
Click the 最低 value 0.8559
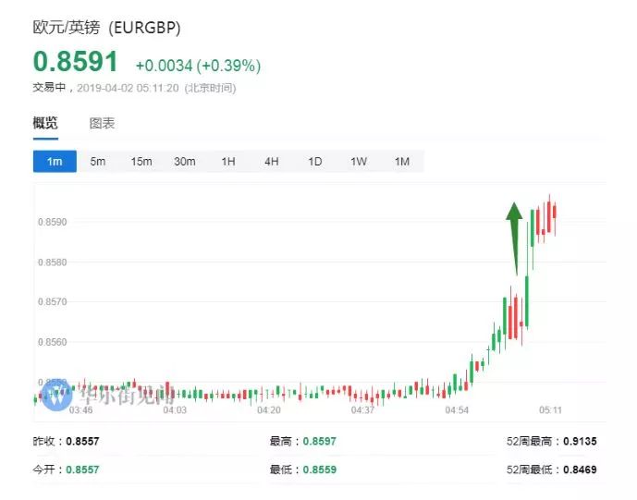click(x=320, y=470)
